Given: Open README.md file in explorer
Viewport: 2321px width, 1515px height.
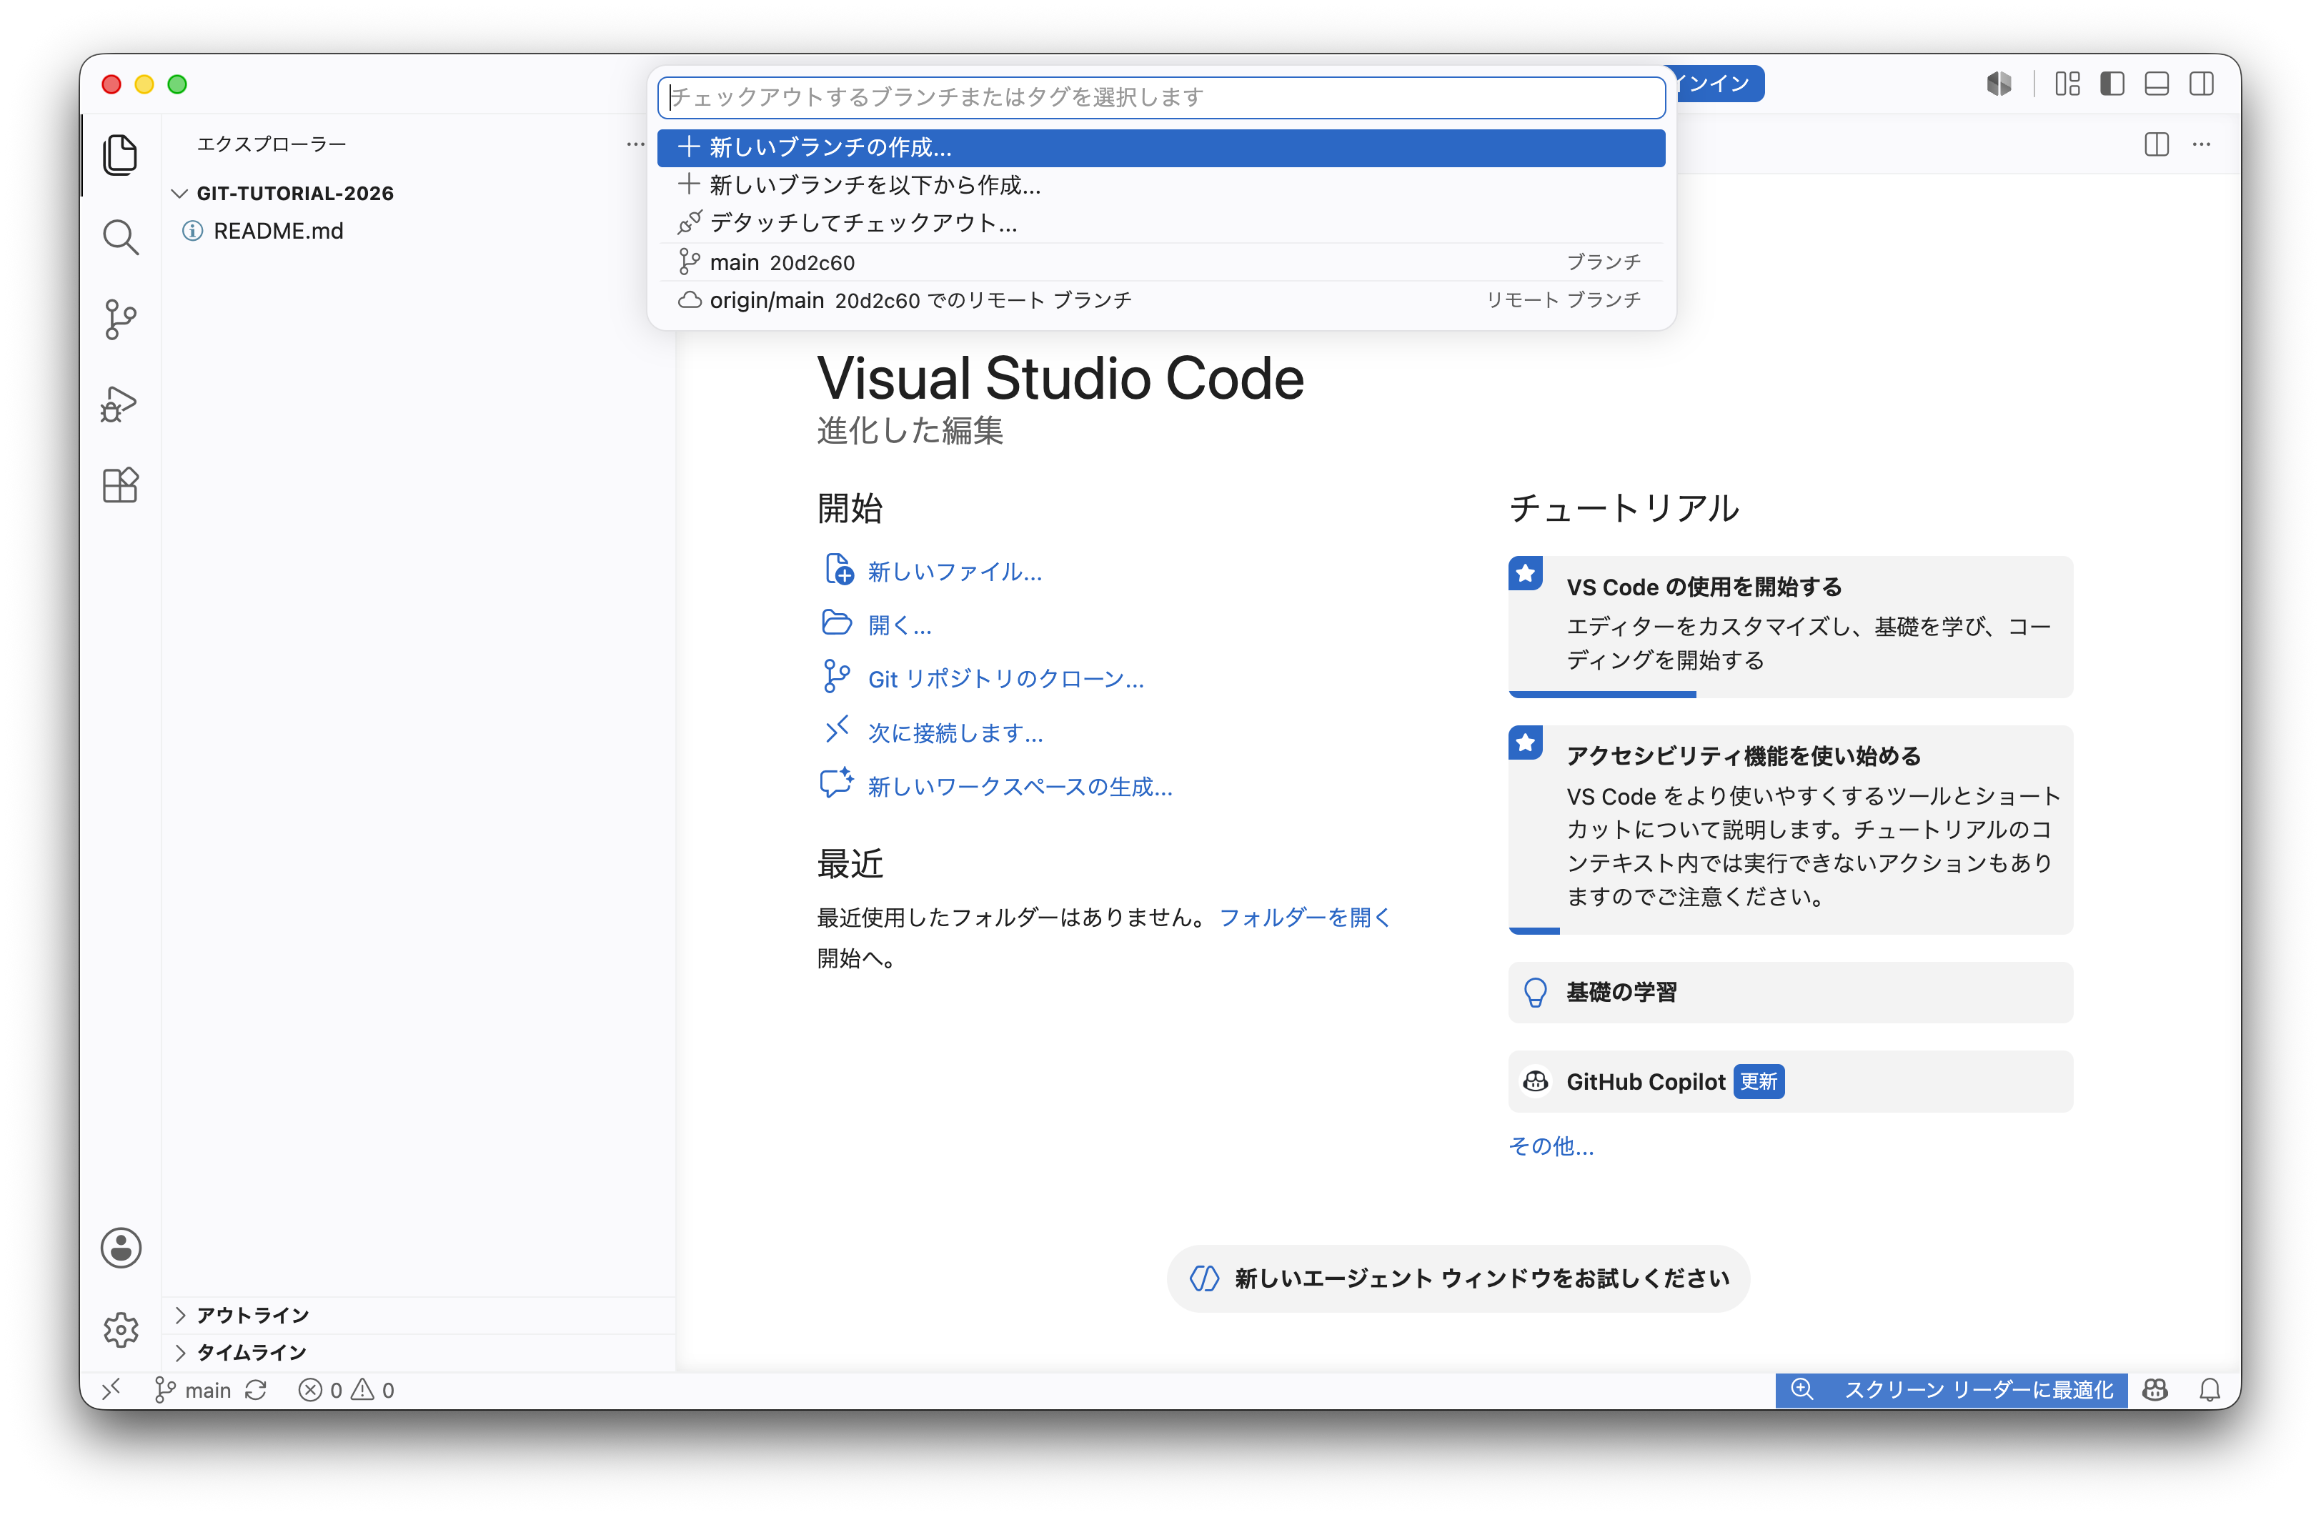Looking at the screenshot, I should 419,232.
